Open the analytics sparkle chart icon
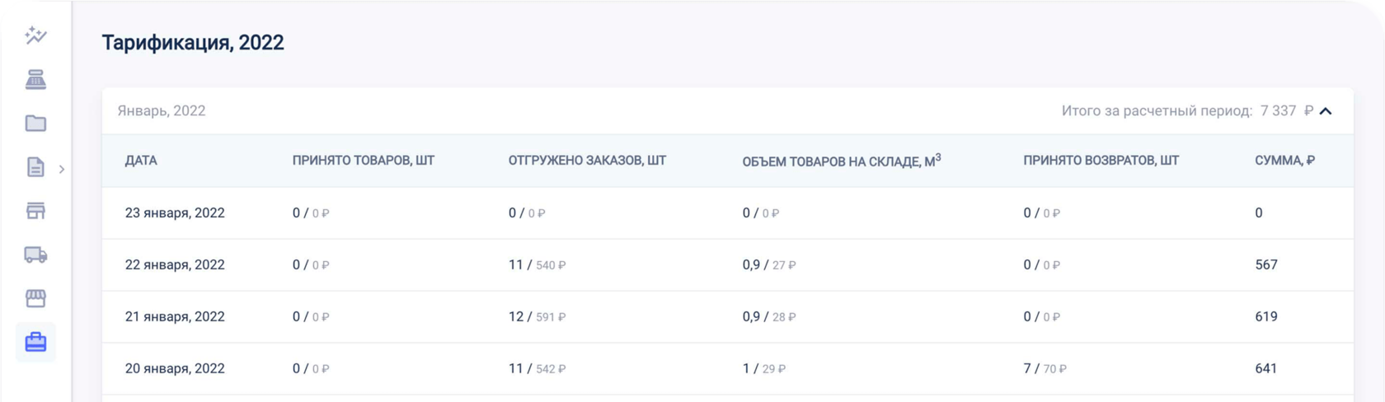Image resolution: width=1385 pixels, height=402 pixels. [35, 35]
